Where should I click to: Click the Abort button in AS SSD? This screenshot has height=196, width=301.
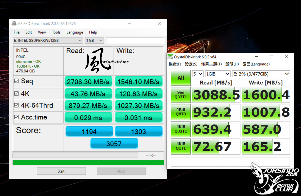(x=121, y=171)
